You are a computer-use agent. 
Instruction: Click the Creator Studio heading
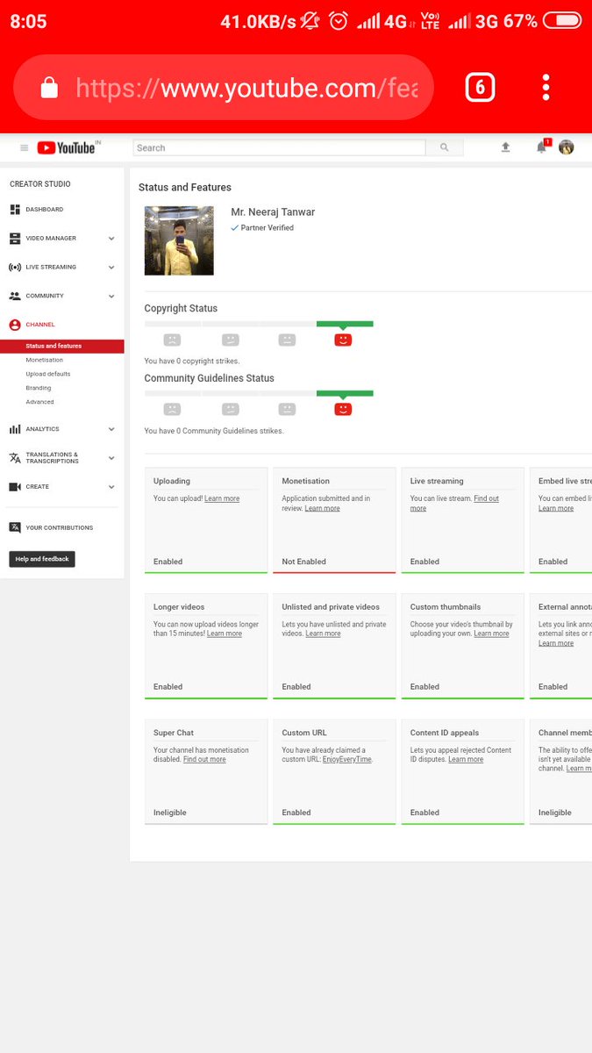(40, 184)
